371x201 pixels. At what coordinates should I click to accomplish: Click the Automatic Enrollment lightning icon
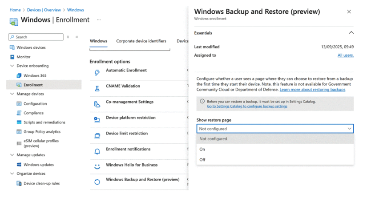click(x=97, y=72)
